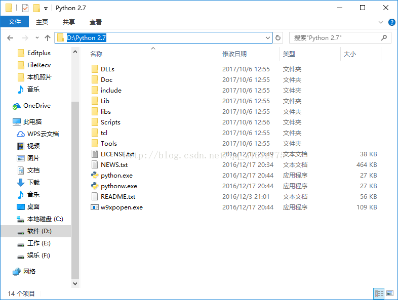Screen dimensions: 398x300
Task: Open the address bar history dropdown
Action: pos(268,38)
